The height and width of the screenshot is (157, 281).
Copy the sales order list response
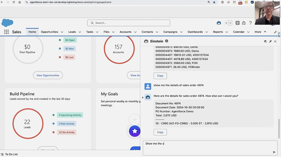(x=160, y=76)
